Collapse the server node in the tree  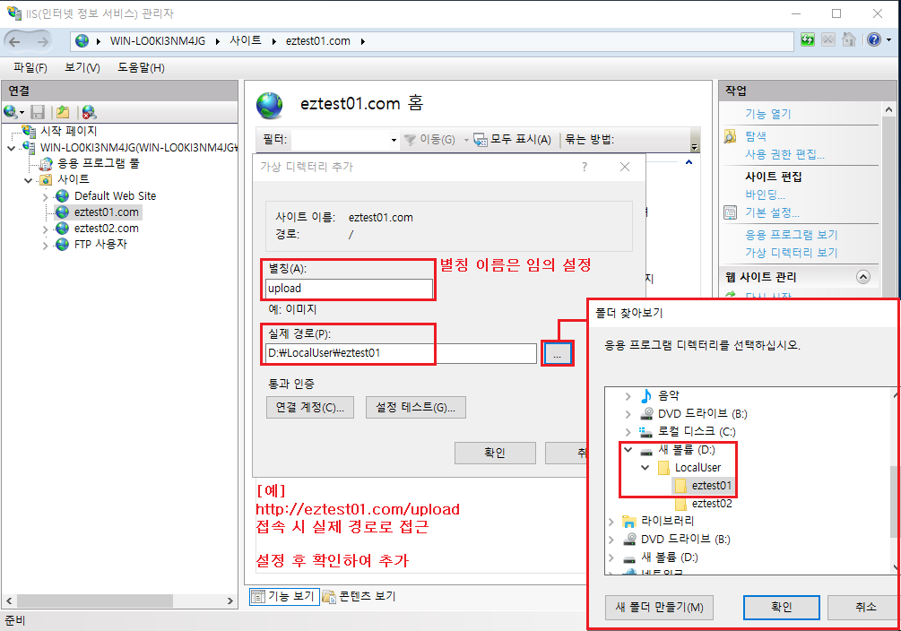[x=12, y=148]
